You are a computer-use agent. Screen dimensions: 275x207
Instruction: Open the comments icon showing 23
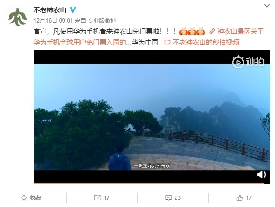173,198
